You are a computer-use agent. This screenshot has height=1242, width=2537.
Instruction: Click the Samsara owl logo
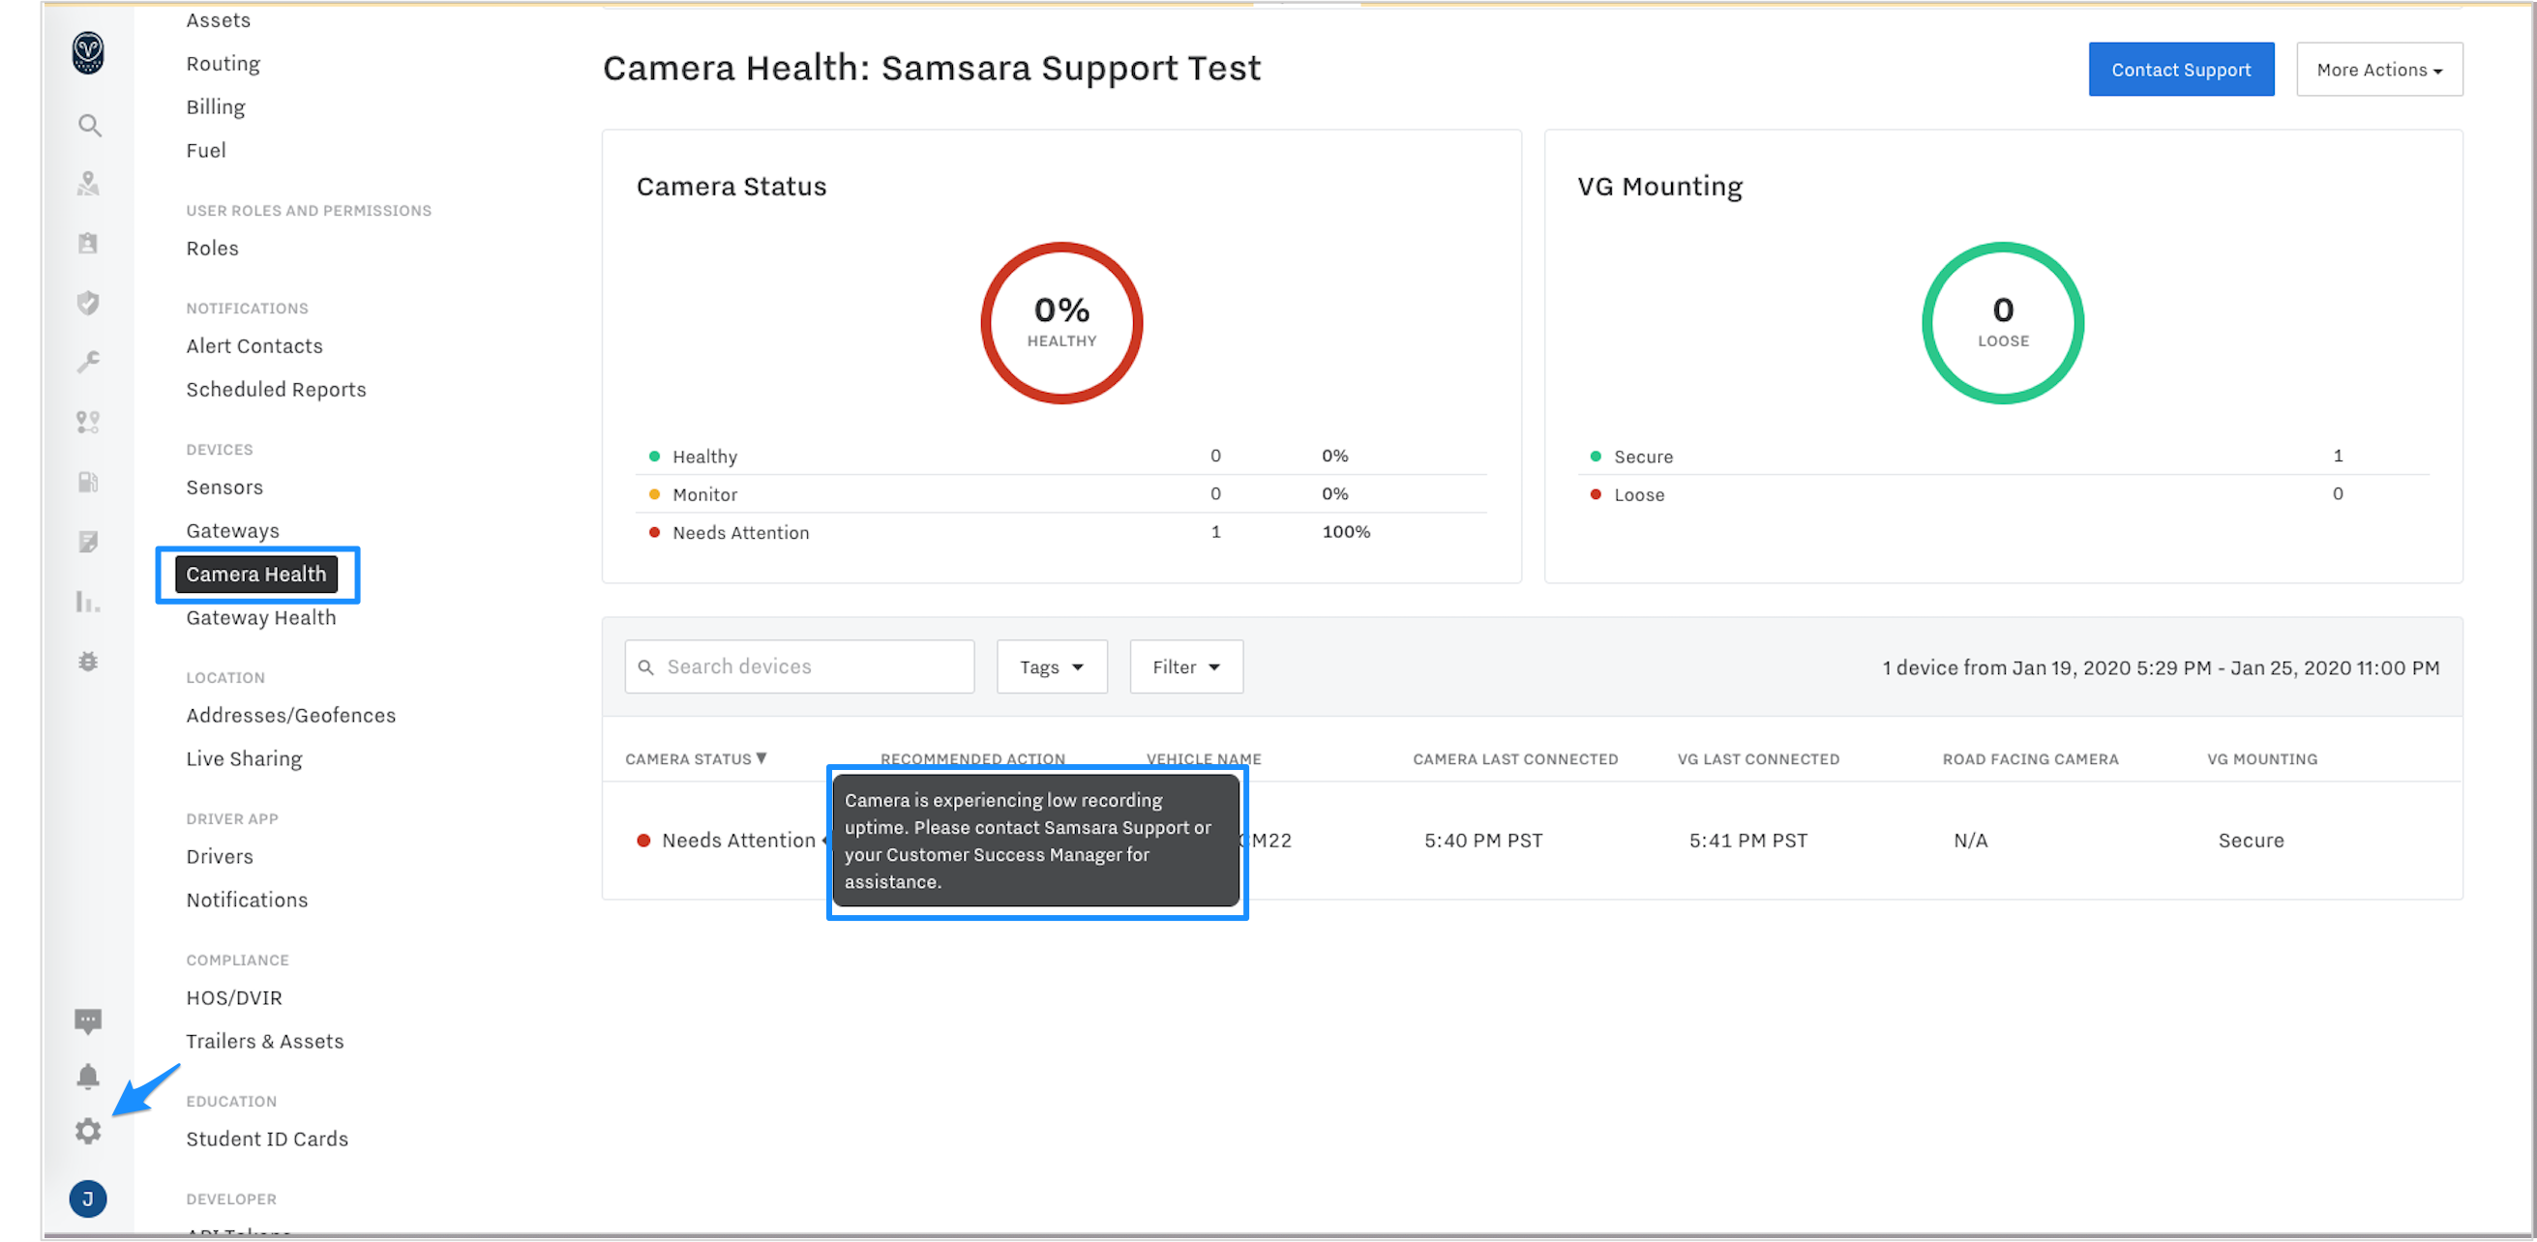[x=88, y=52]
